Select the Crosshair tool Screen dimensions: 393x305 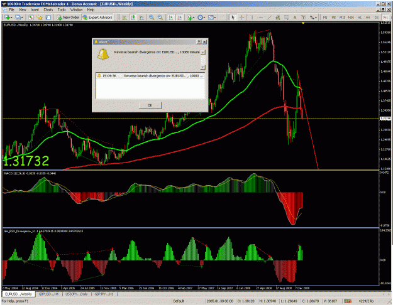[242, 18]
